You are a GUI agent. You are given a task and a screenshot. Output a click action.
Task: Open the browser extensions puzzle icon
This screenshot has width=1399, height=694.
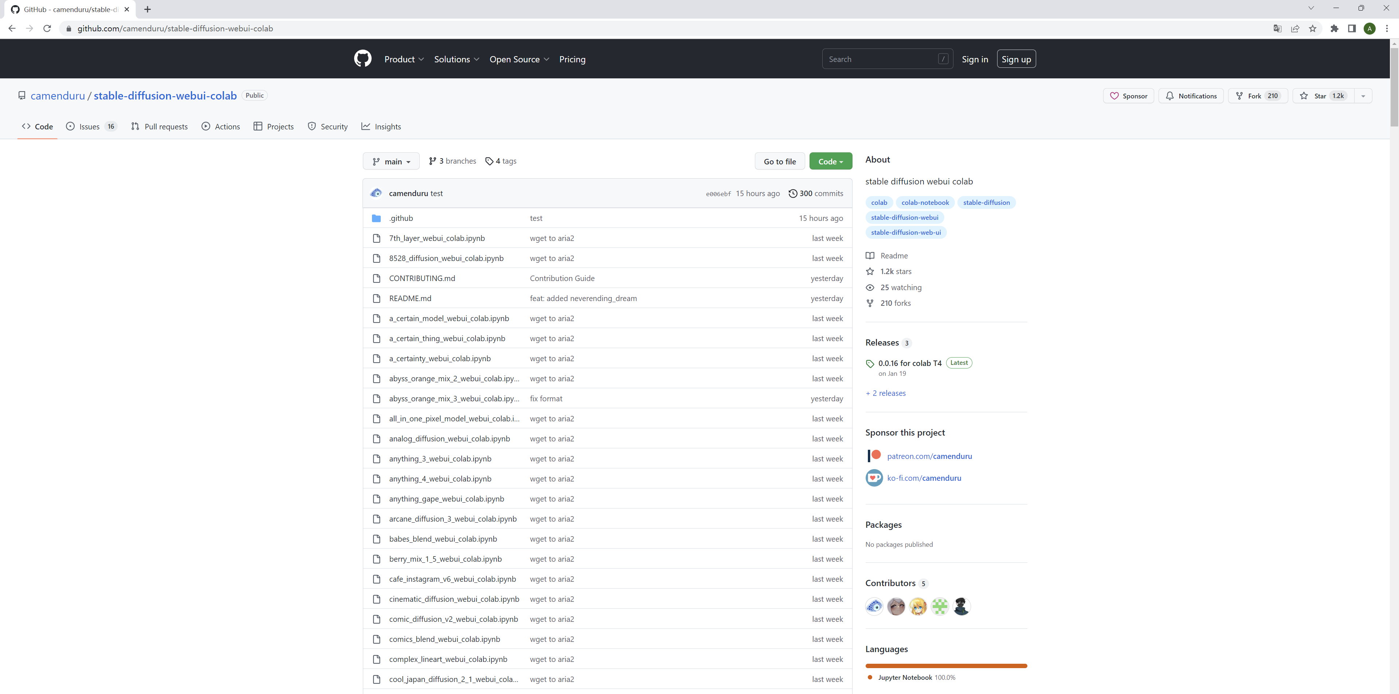[x=1335, y=28]
